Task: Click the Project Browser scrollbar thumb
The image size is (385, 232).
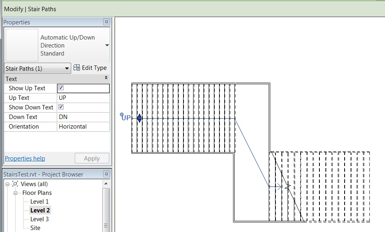Action: click(x=106, y=210)
